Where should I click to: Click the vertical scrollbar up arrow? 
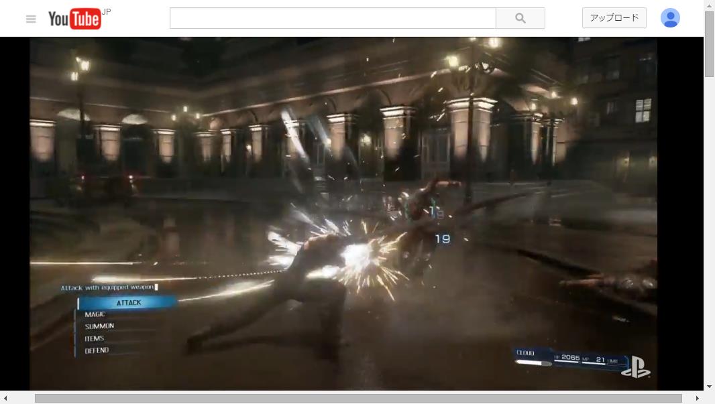tap(709, 5)
